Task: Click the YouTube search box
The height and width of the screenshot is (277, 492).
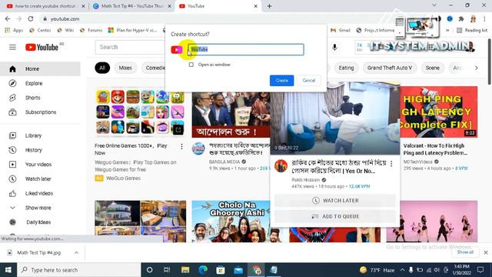Action: tap(130, 47)
